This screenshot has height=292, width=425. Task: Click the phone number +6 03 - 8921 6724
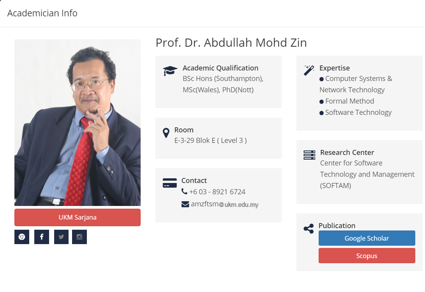click(x=217, y=192)
